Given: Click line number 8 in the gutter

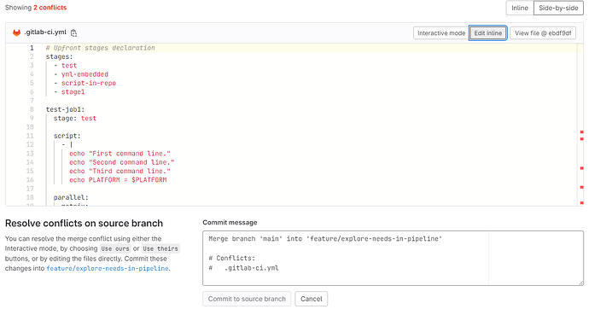Looking at the screenshot, I should tap(32, 109).
